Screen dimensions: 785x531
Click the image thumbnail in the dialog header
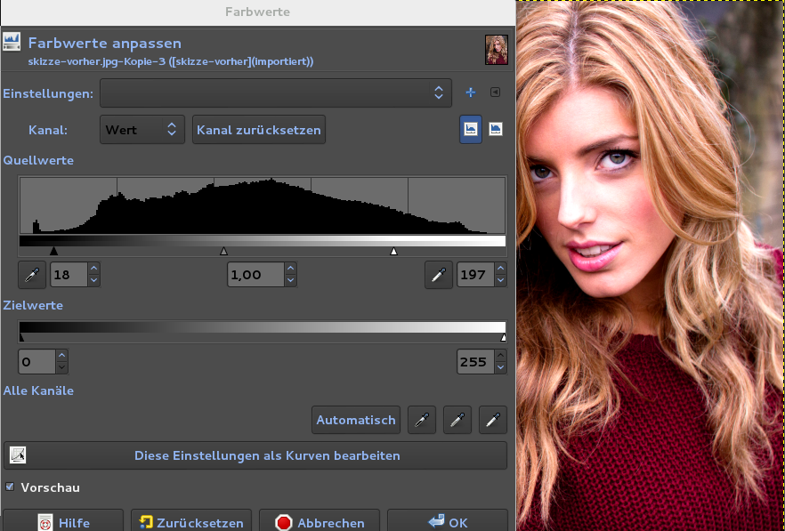pyautogui.click(x=496, y=50)
